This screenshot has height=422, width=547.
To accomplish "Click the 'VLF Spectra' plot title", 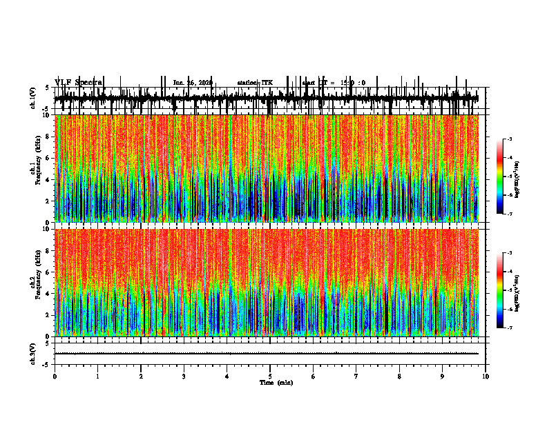I will click(79, 83).
